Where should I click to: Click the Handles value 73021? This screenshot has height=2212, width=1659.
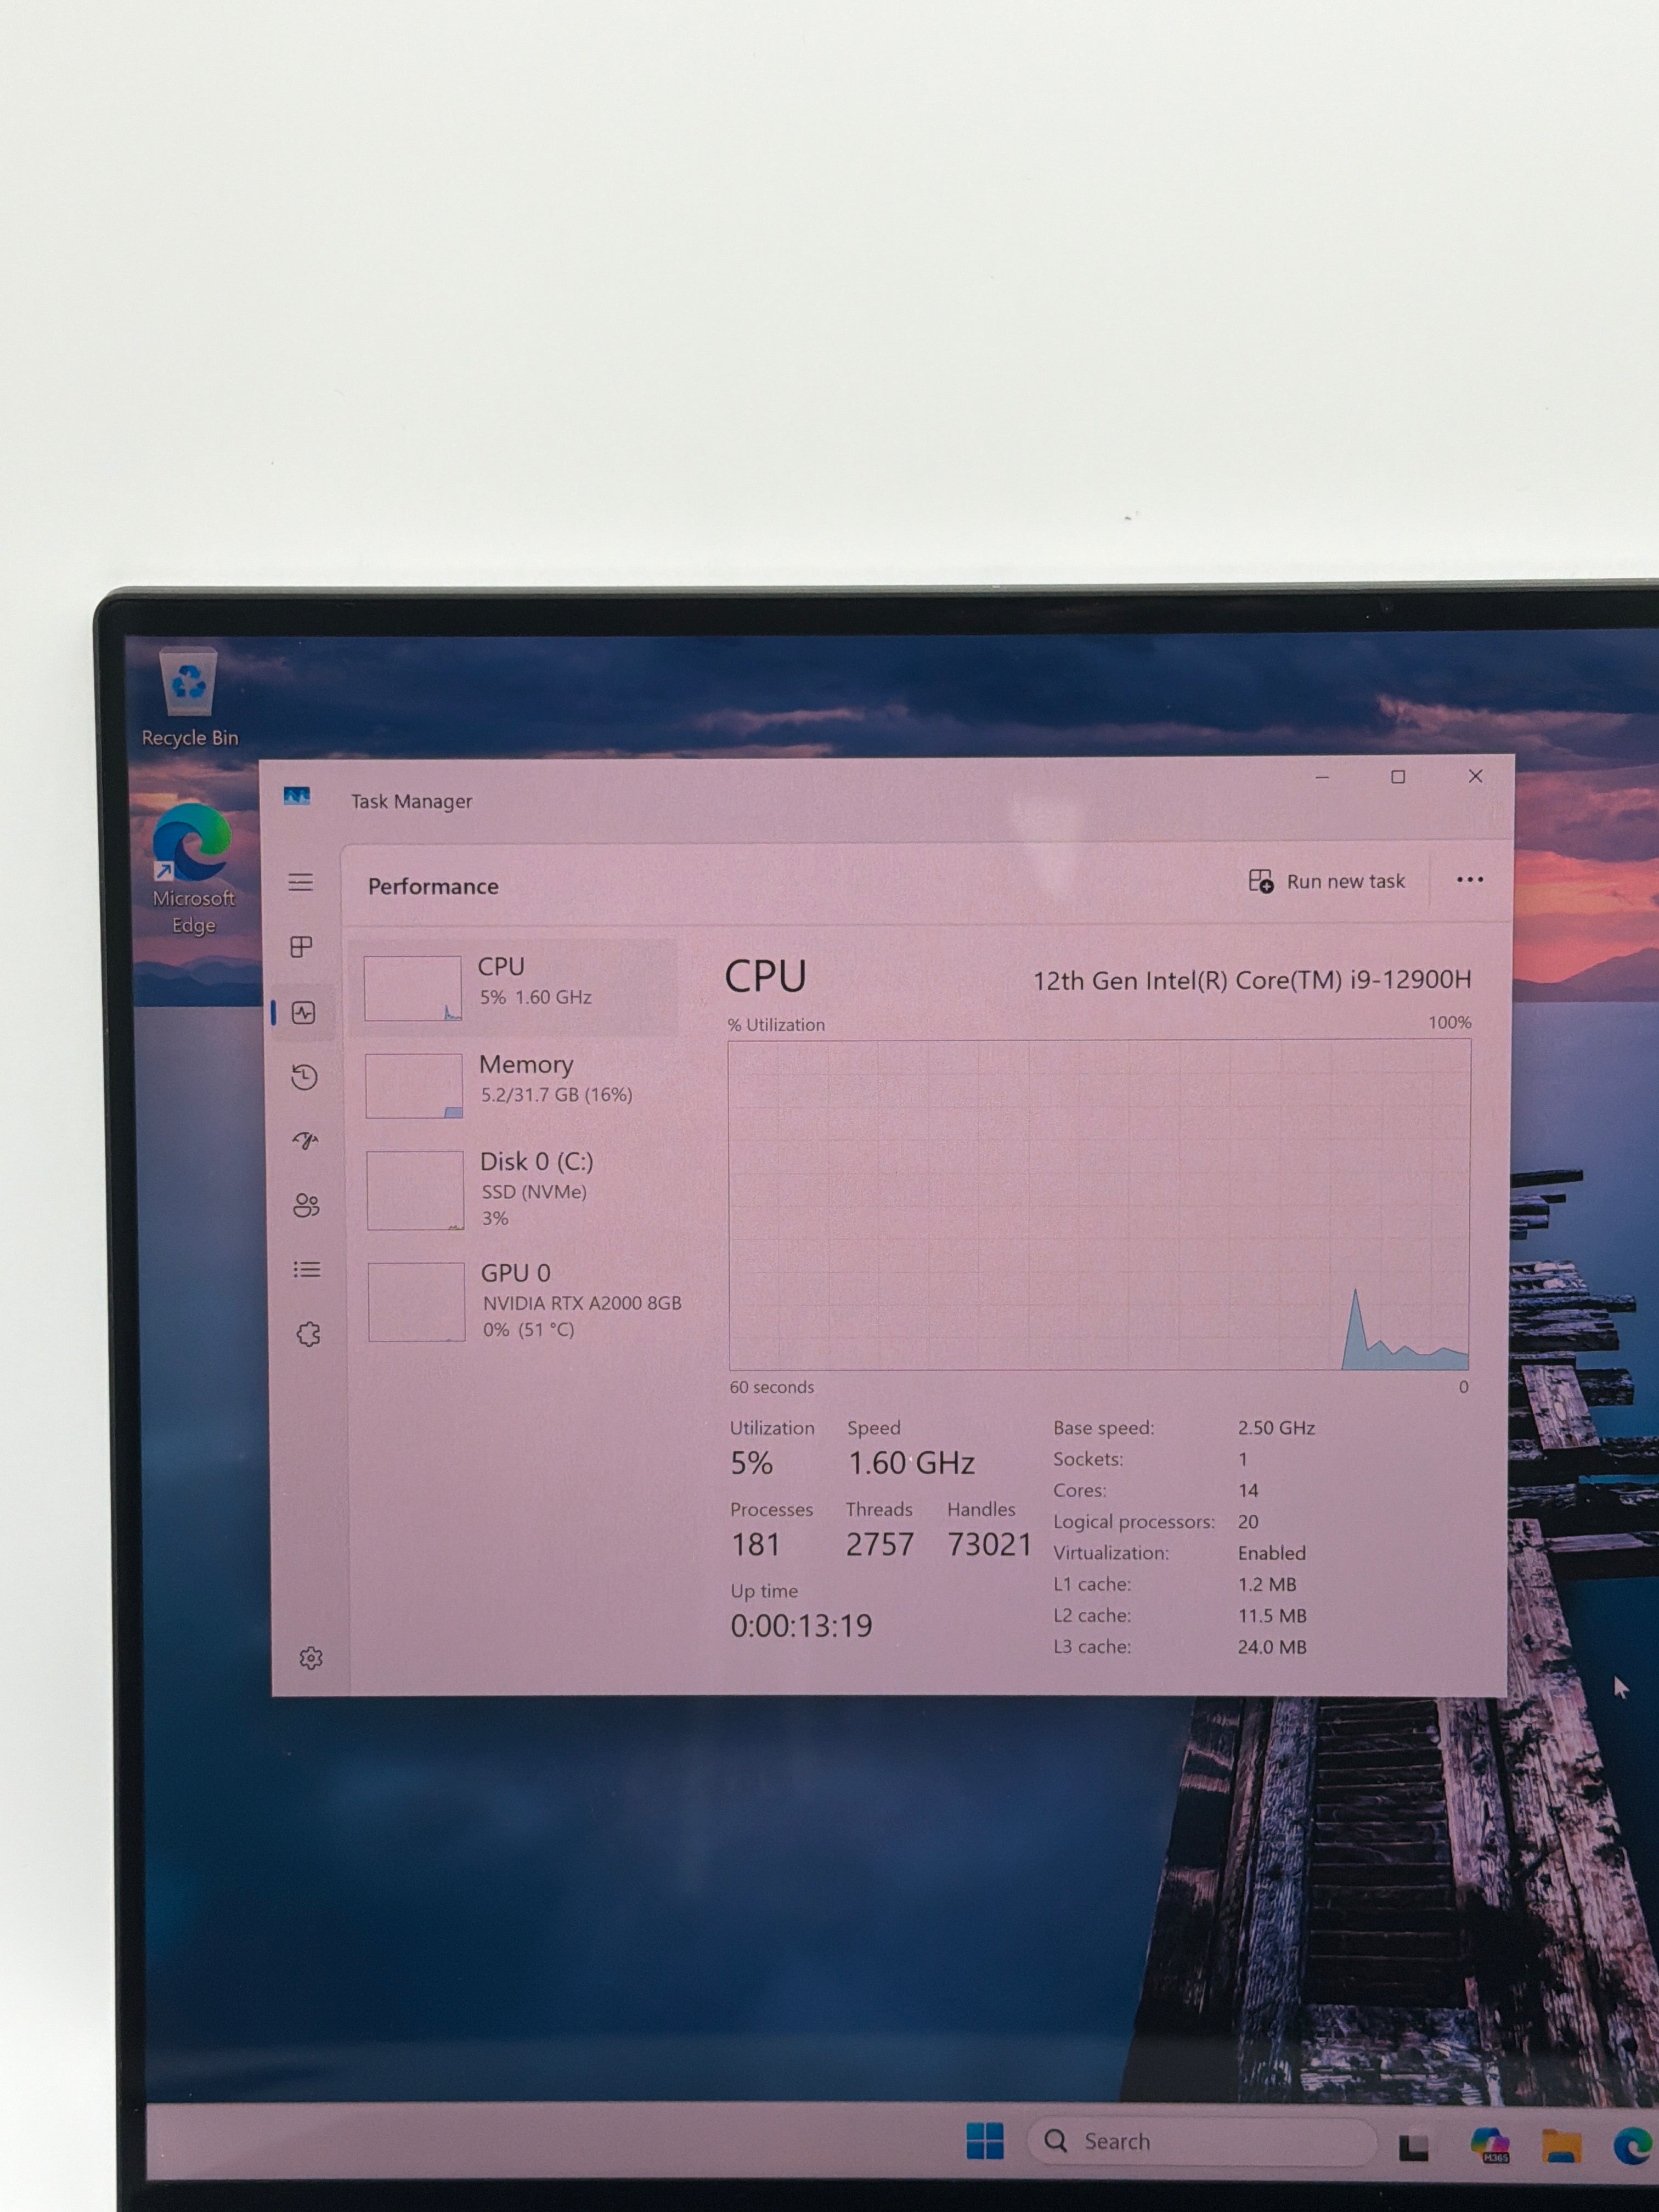point(989,1544)
